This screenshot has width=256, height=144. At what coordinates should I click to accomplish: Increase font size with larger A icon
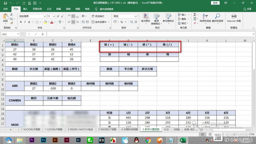pos(58,16)
